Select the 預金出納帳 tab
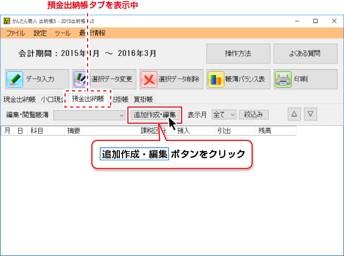This screenshot has height=256, width=344. 88,98
